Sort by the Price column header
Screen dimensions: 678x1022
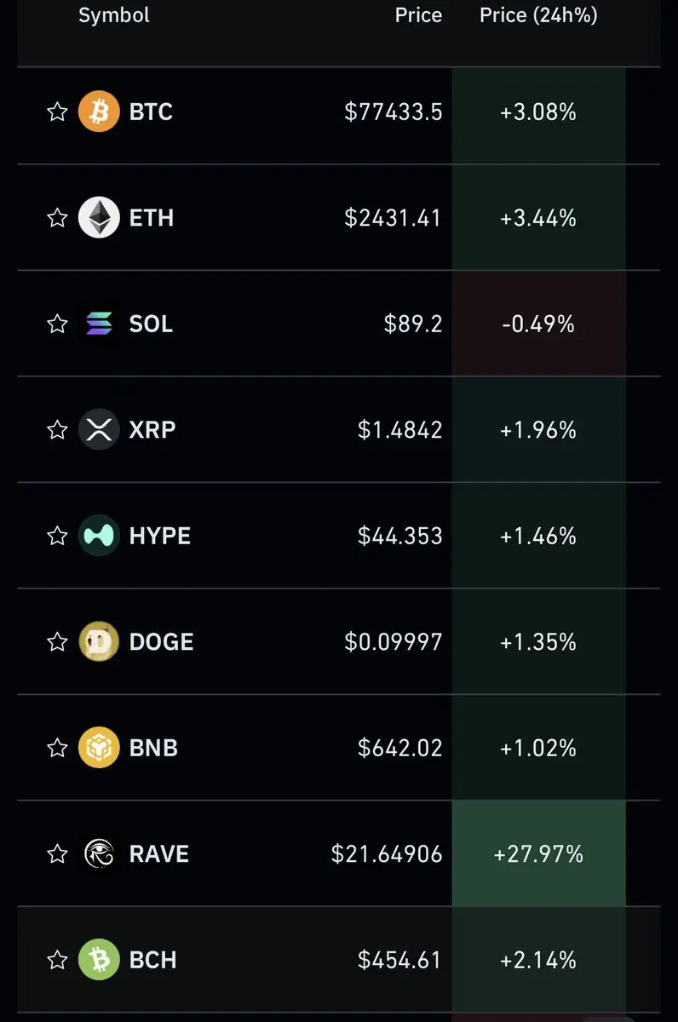pos(418,15)
